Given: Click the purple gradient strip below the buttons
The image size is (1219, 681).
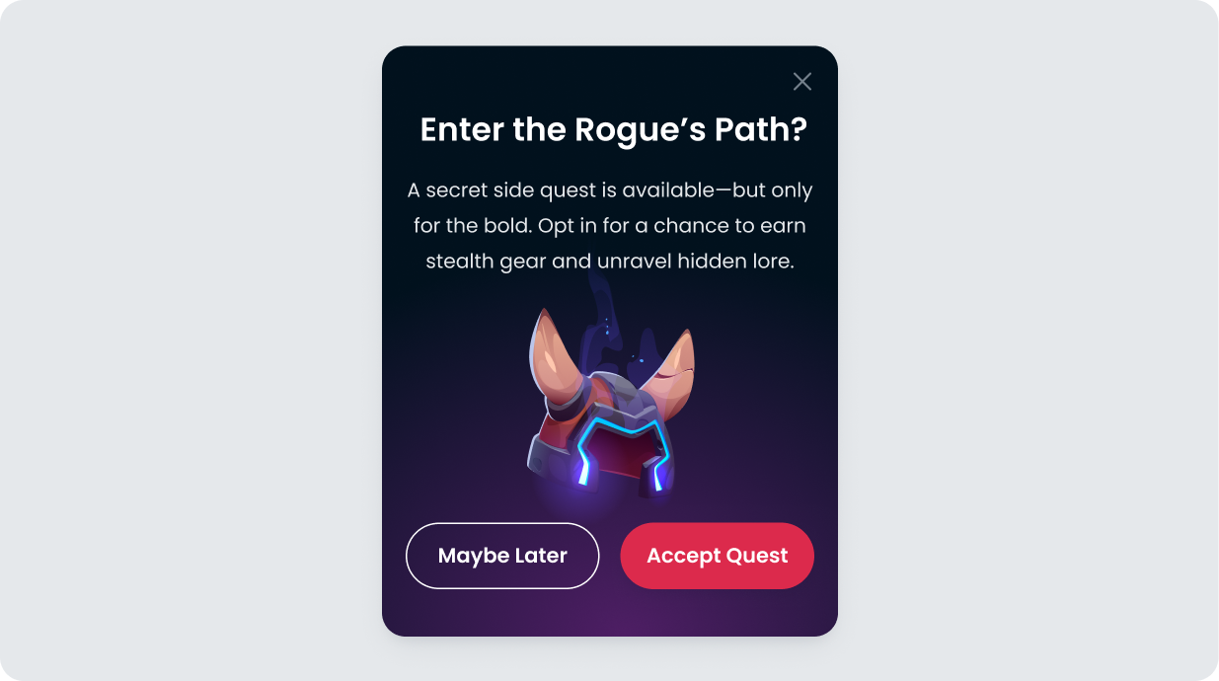Looking at the screenshot, I should (x=610, y=612).
